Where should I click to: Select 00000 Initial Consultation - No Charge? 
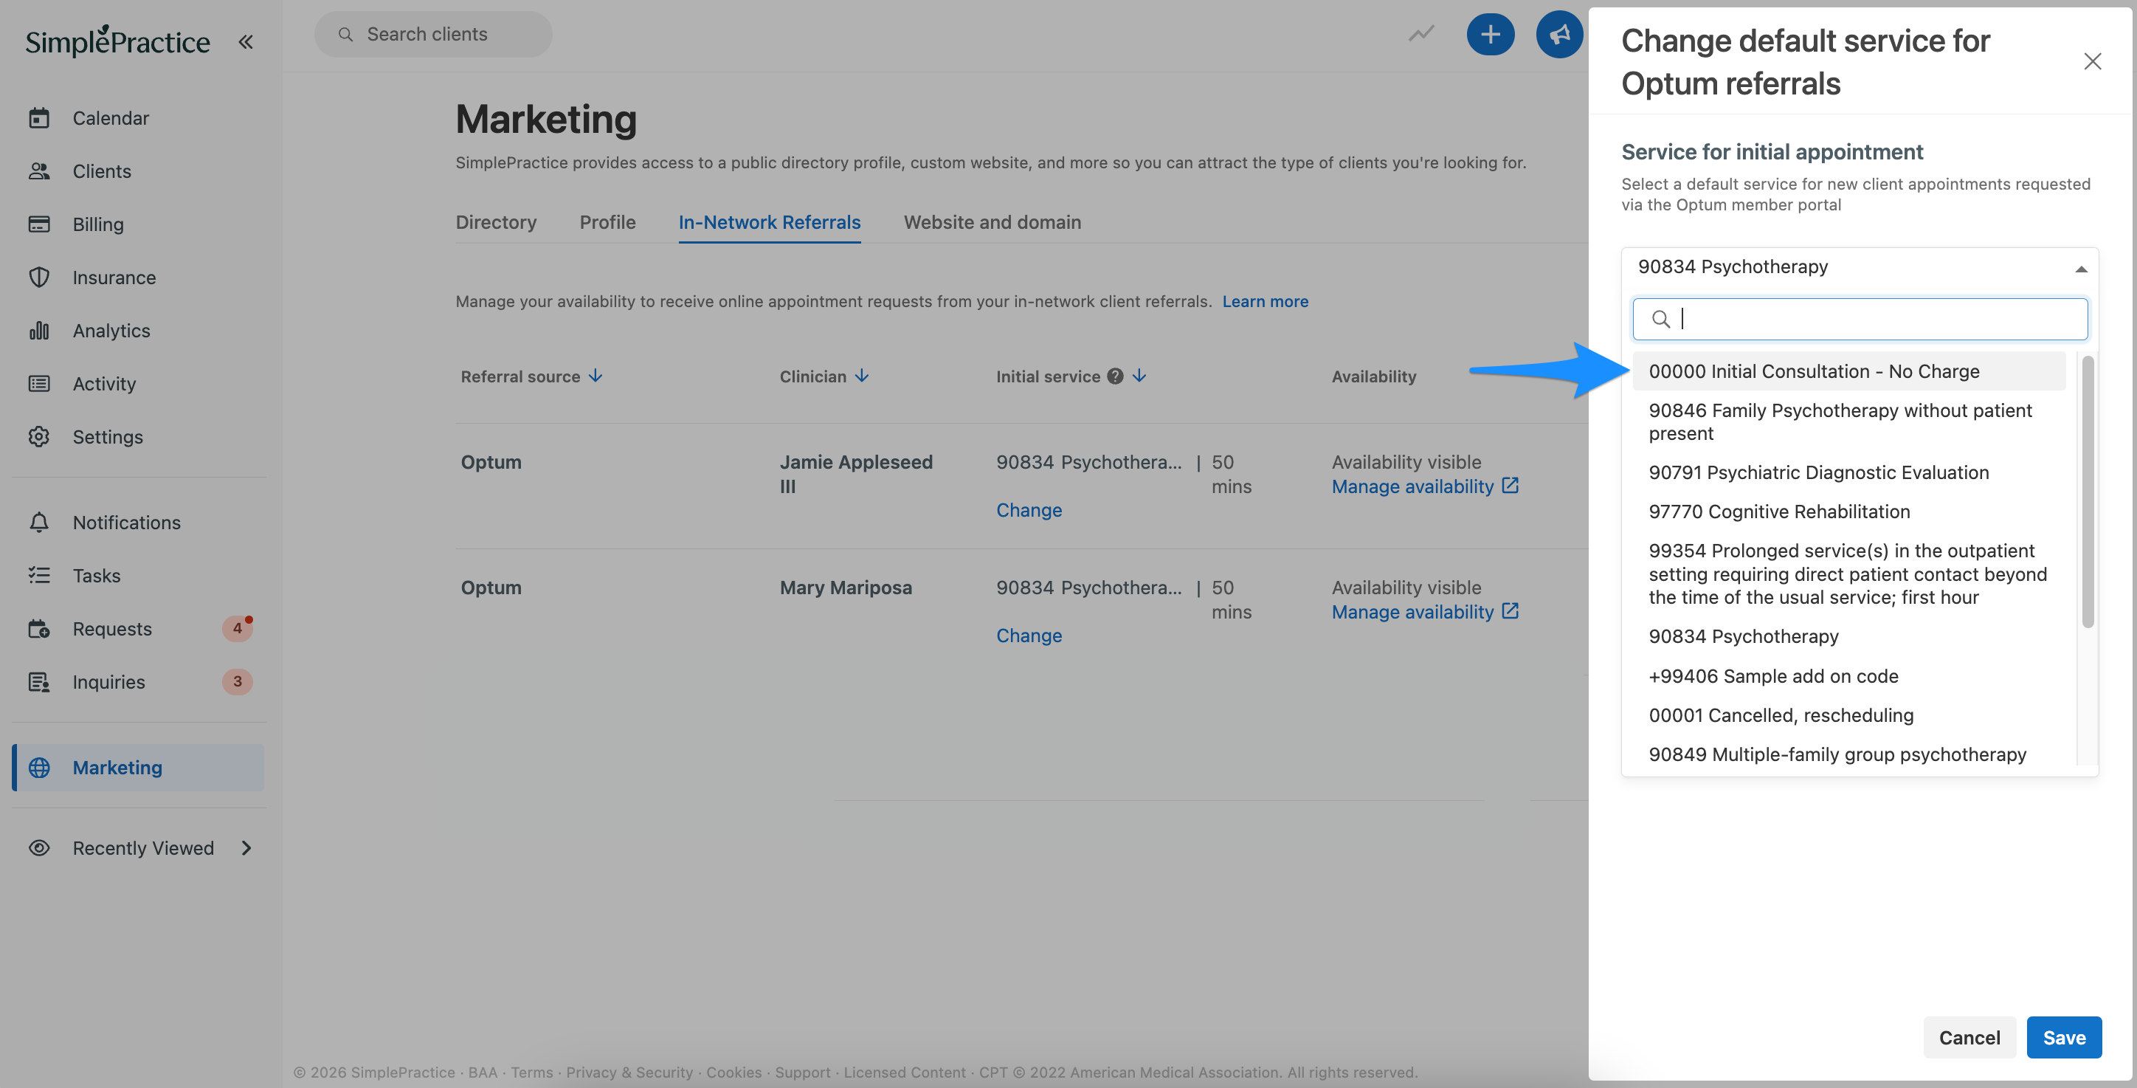pyautogui.click(x=1848, y=371)
